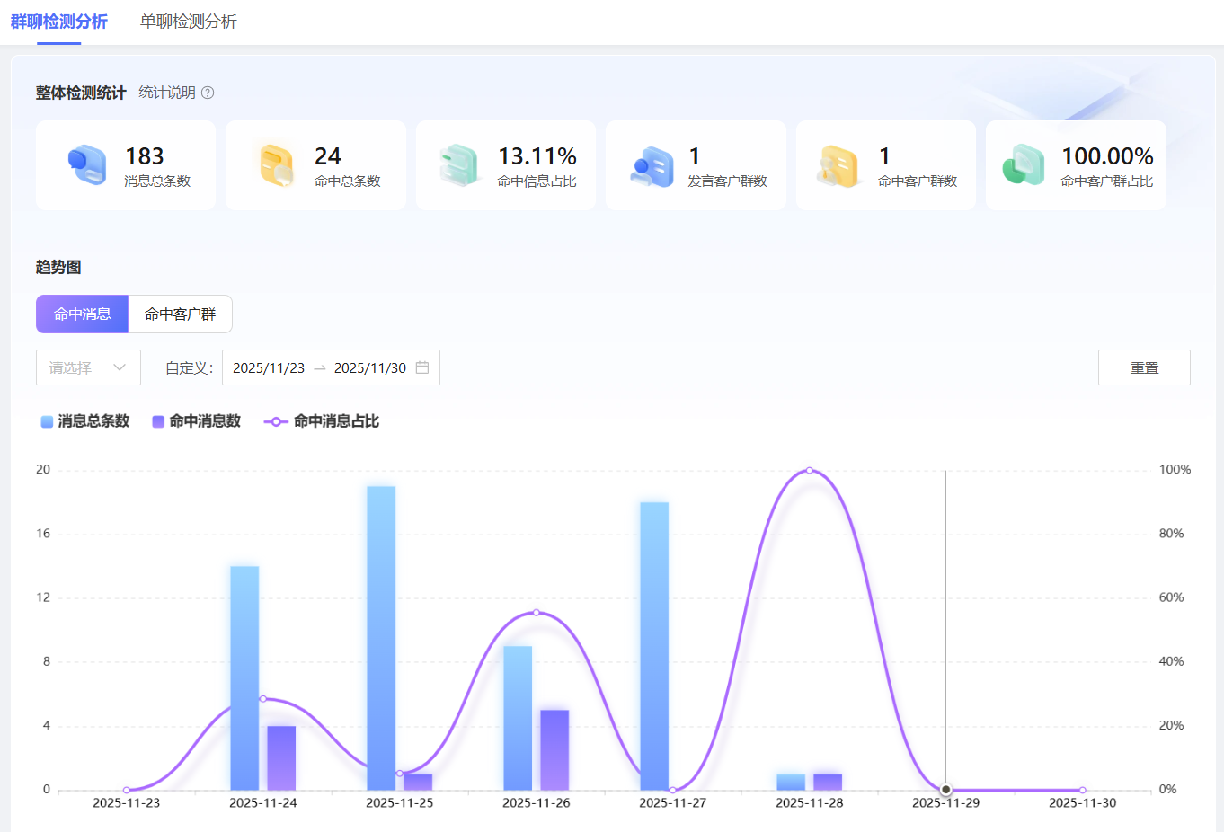The height and width of the screenshot is (832, 1224).
Task: Click the message total count icon
Action: [x=86, y=165]
